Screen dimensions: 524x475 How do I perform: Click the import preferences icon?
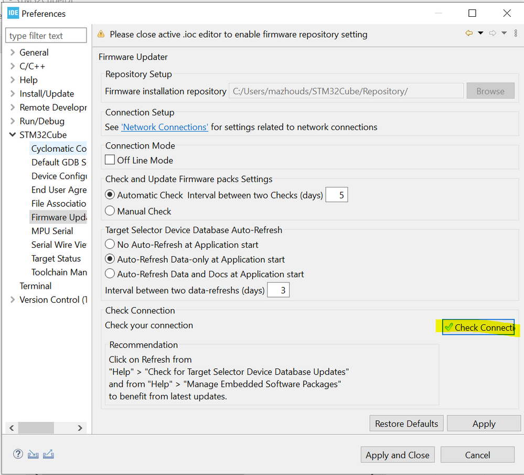point(34,455)
